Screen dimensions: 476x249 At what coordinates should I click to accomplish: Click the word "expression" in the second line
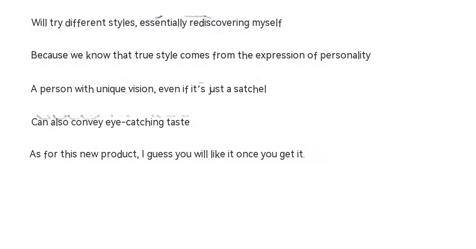pyautogui.click(x=280, y=55)
